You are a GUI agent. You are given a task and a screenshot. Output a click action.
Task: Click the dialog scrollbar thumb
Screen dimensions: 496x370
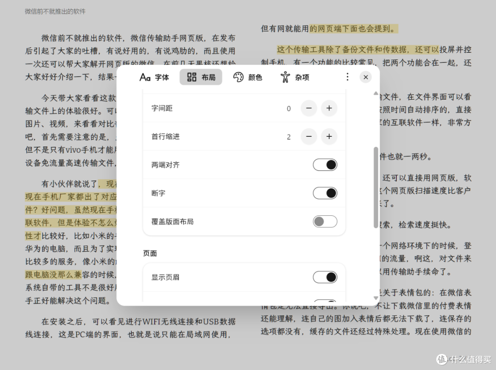point(376,187)
